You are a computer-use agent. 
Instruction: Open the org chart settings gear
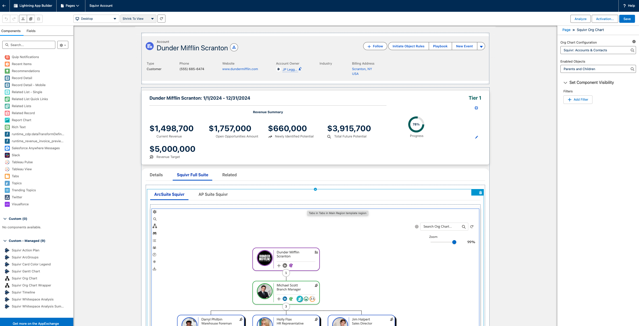click(155, 212)
